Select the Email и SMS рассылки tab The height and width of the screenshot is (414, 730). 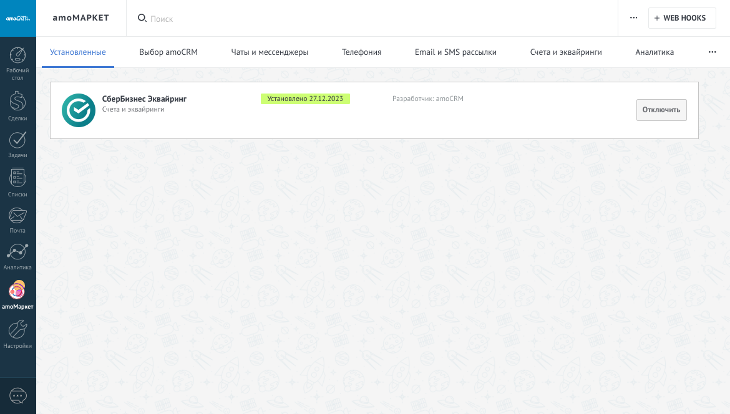tap(455, 52)
